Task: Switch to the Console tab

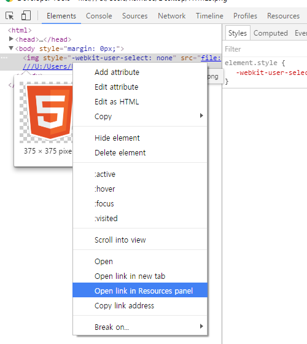Action: click(x=99, y=16)
